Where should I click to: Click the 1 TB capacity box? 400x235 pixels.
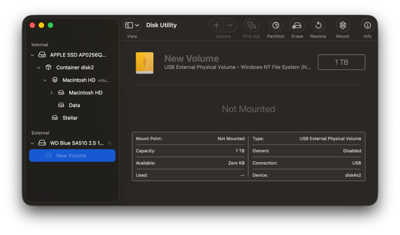point(341,62)
